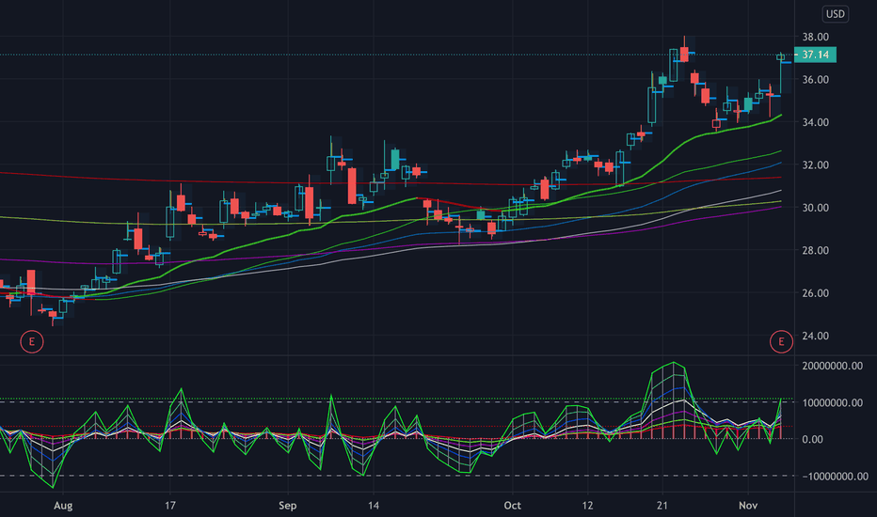Click the 38.00 price axis label
This screenshot has width=877, height=517.
coord(816,37)
